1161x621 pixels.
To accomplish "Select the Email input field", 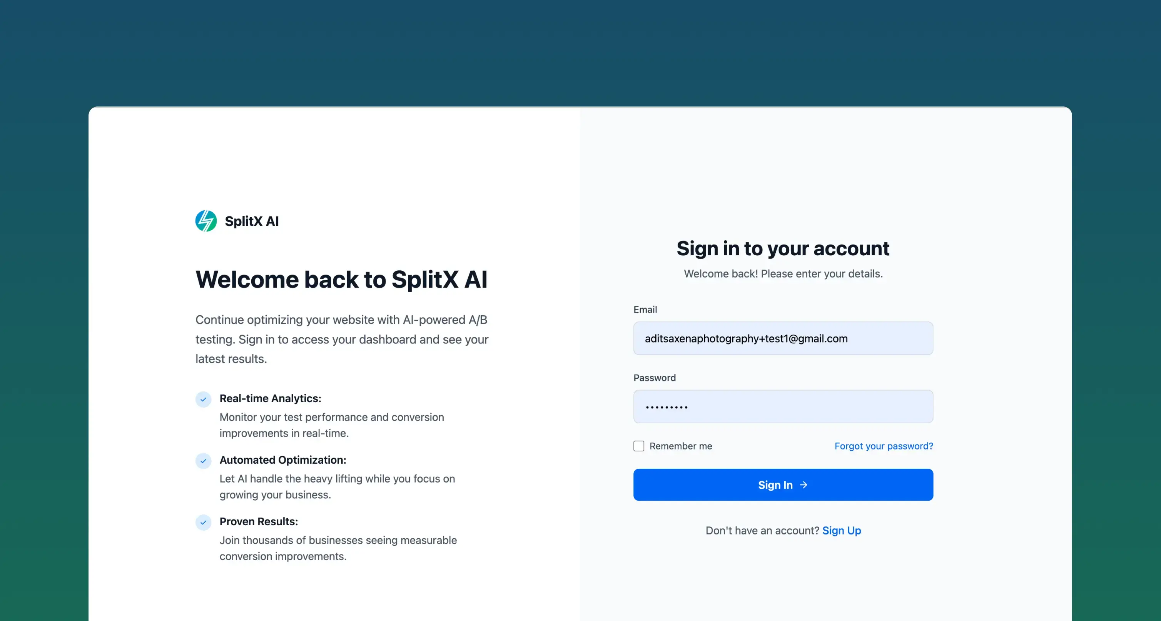I will pos(783,338).
